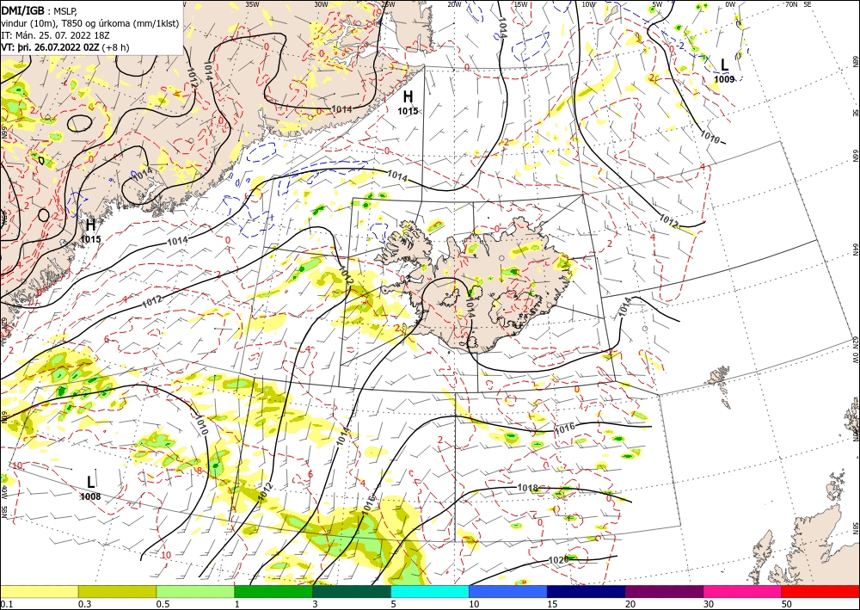This screenshot has height=610, width=860.
Task: Click the red 50 mm legend color band
Action: click(x=820, y=591)
